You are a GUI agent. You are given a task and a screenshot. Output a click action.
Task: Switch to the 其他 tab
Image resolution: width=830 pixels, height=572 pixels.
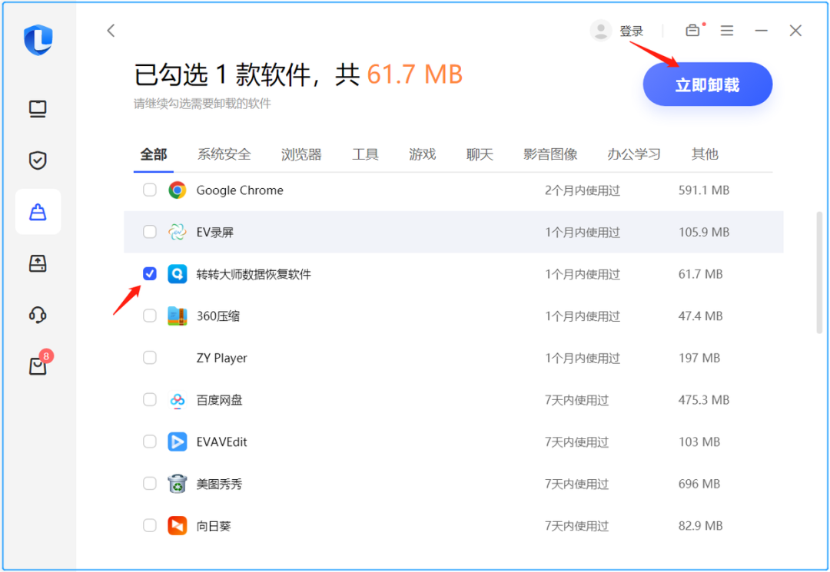[705, 154]
